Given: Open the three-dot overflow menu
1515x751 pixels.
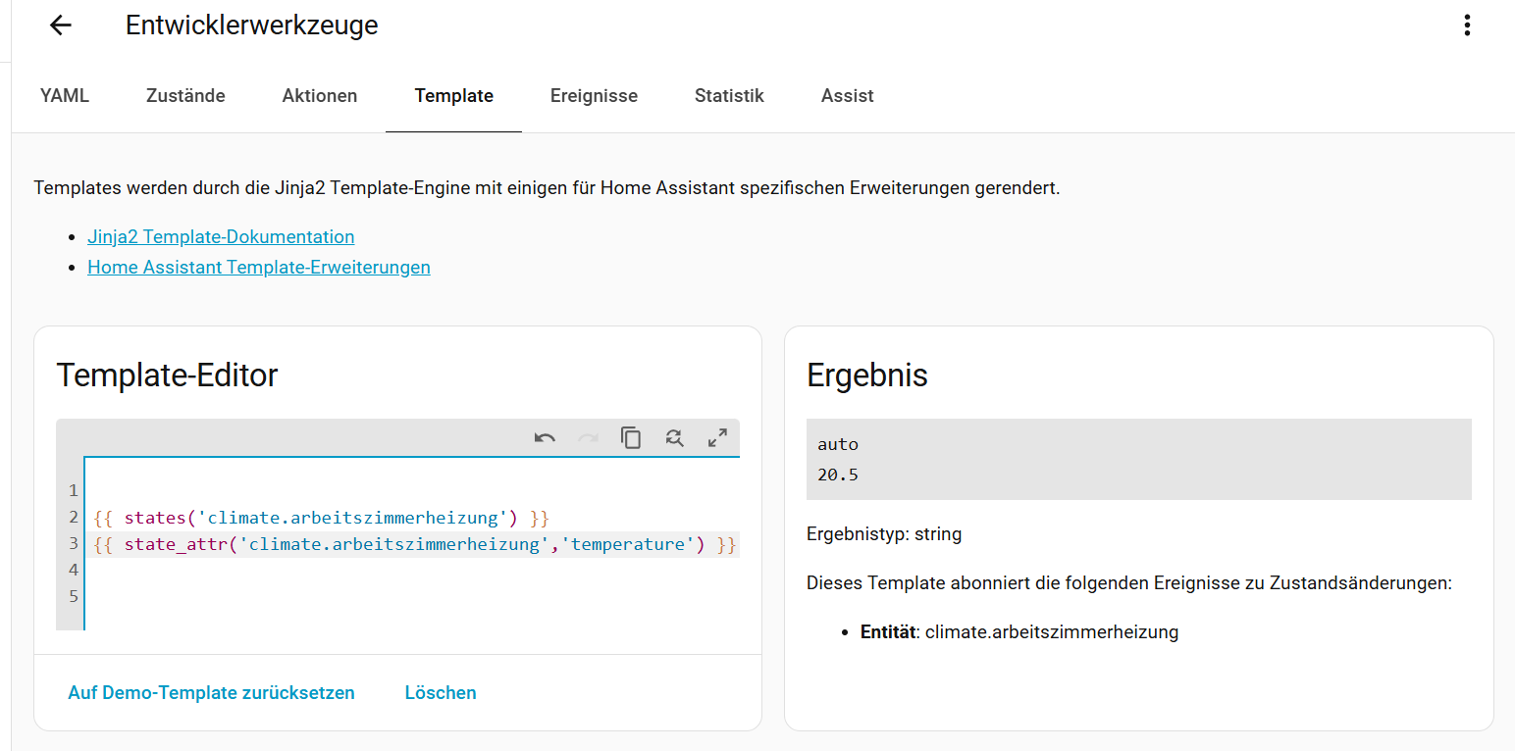Looking at the screenshot, I should pyautogui.click(x=1467, y=25).
